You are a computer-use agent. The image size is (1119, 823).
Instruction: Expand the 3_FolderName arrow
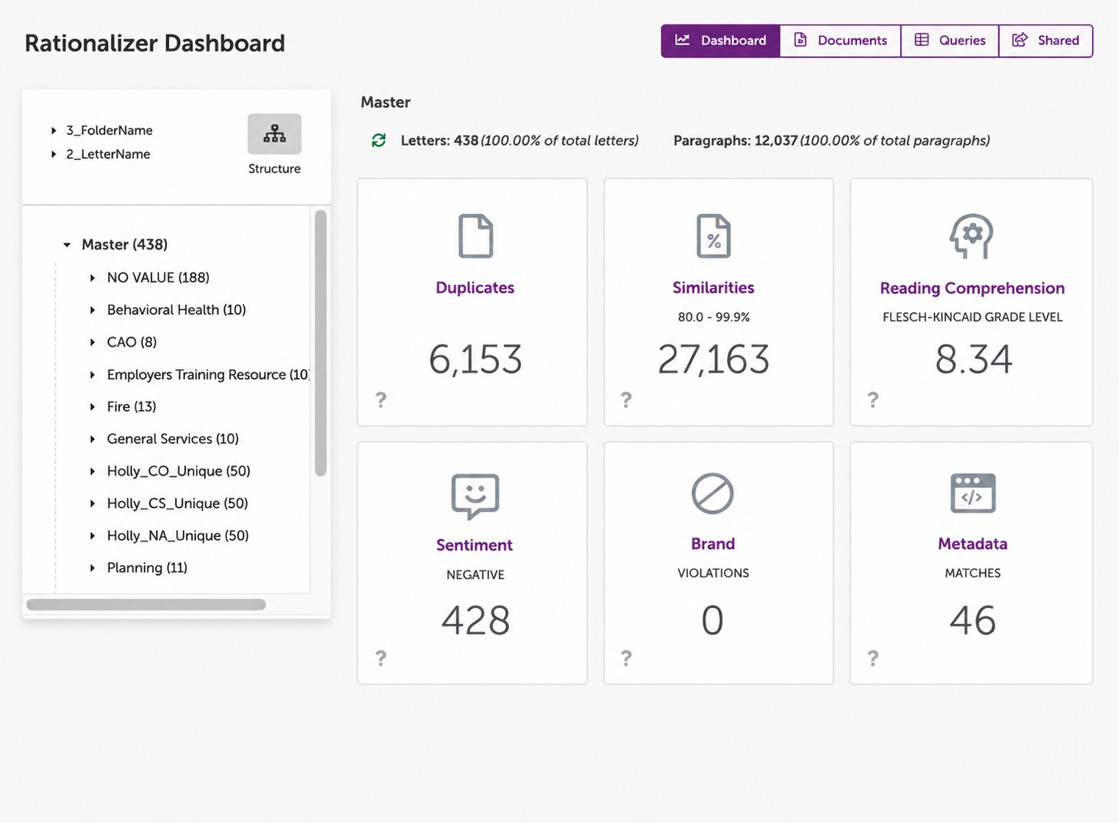pyautogui.click(x=54, y=131)
